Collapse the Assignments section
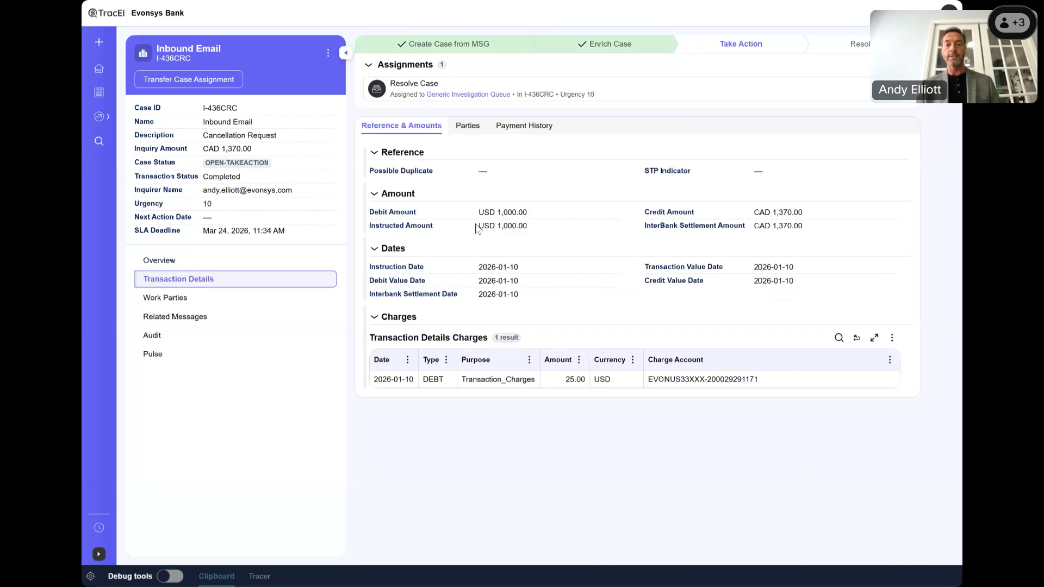Image resolution: width=1044 pixels, height=587 pixels. click(369, 65)
